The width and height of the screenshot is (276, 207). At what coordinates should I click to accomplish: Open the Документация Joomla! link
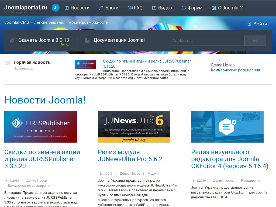pyautogui.click(x=119, y=40)
